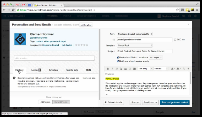
Task: Enable the BCC Me checkbox
Action: coord(175,40)
